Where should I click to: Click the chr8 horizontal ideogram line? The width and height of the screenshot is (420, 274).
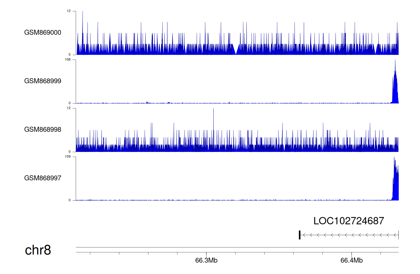click(x=237, y=247)
